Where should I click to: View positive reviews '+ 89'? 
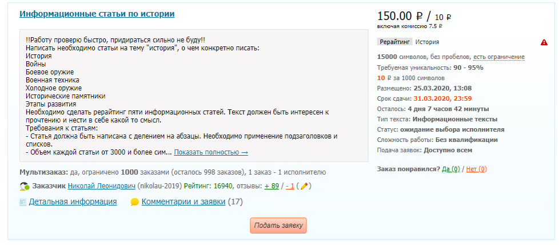click(x=271, y=186)
